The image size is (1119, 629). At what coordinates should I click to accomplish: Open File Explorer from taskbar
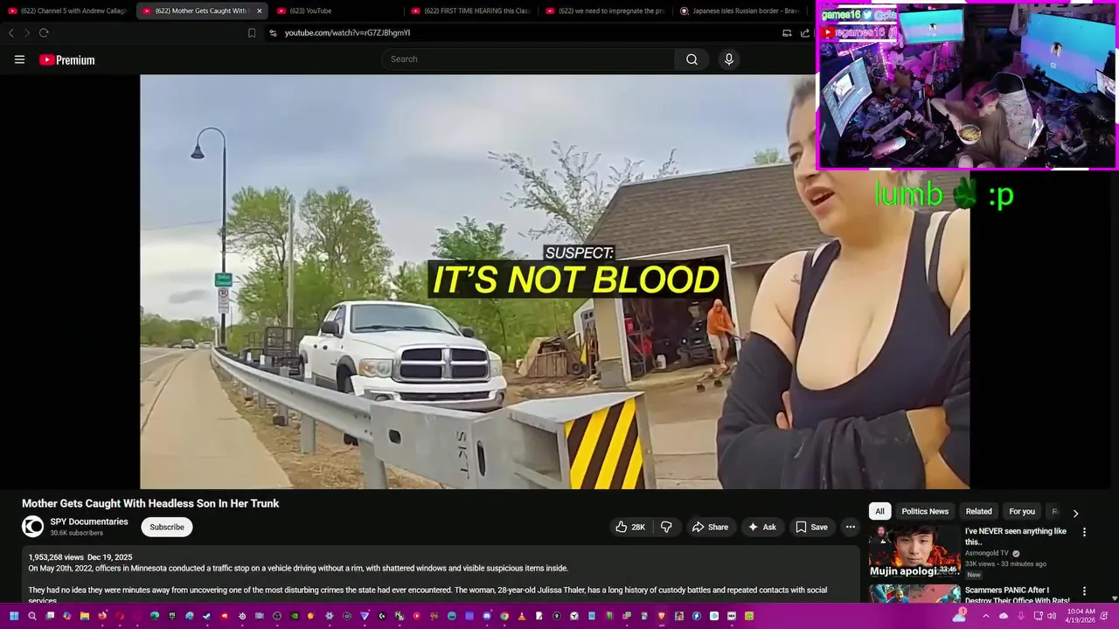[x=85, y=616]
